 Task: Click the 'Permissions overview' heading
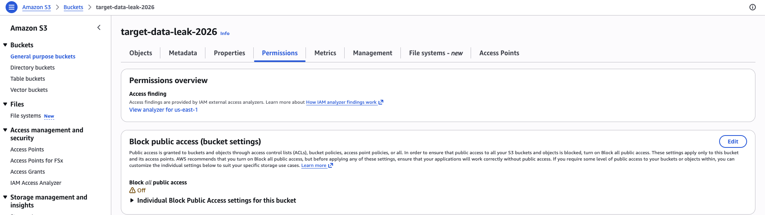[168, 80]
